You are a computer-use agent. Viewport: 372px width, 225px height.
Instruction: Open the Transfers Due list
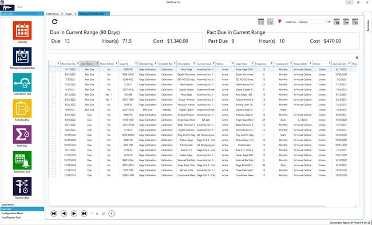tap(22, 186)
